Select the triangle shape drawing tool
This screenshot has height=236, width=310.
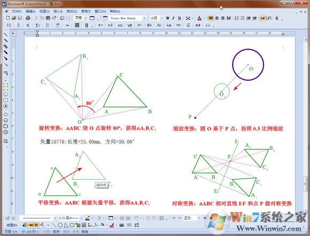point(66,225)
